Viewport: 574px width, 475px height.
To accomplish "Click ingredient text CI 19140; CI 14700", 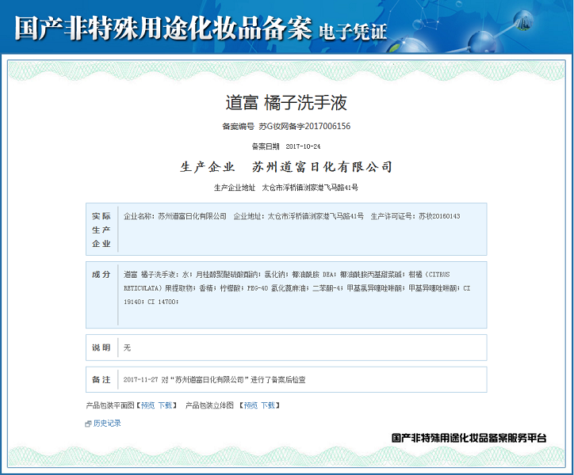I will pos(297,295).
